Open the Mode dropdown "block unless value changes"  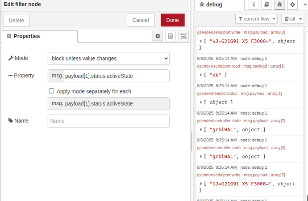[x=108, y=58]
